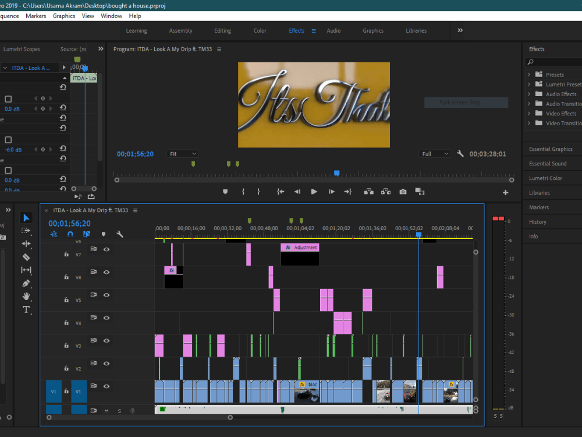This screenshot has width=582, height=437.
Task: Toggle V1 track output eye
Action: [107, 386]
